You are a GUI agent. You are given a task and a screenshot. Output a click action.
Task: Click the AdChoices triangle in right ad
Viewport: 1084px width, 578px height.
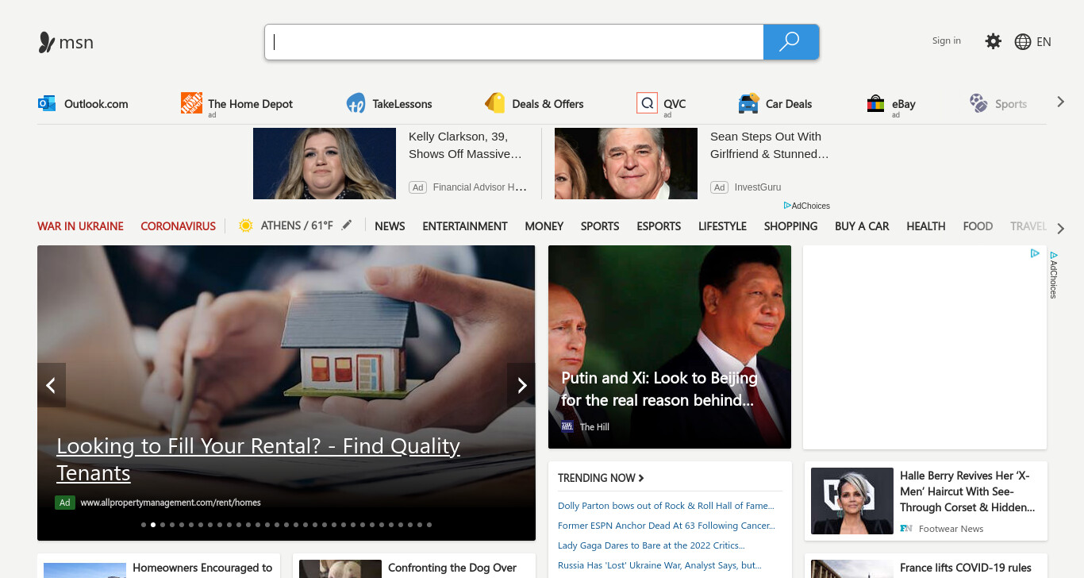click(1035, 253)
